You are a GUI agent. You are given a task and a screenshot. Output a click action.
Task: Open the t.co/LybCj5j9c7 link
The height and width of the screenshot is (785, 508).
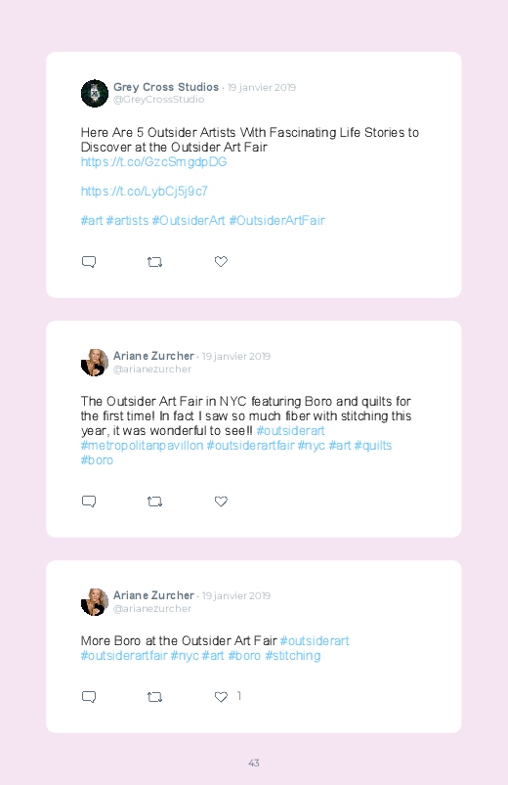coord(145,192)
